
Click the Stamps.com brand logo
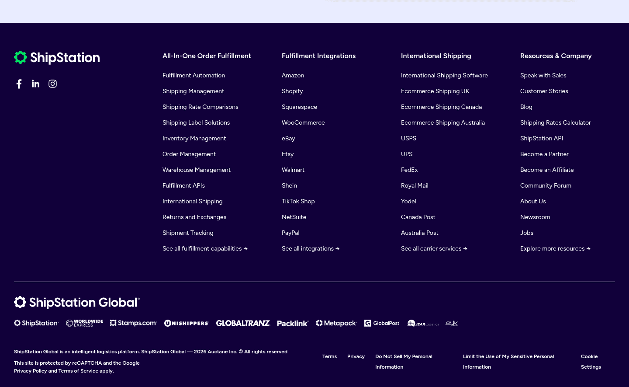(133, 323)
